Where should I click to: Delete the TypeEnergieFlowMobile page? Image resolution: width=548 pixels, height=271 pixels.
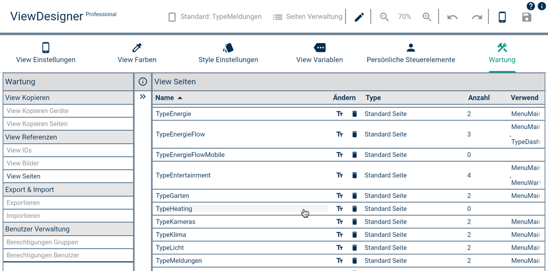[x=354, y=155]
